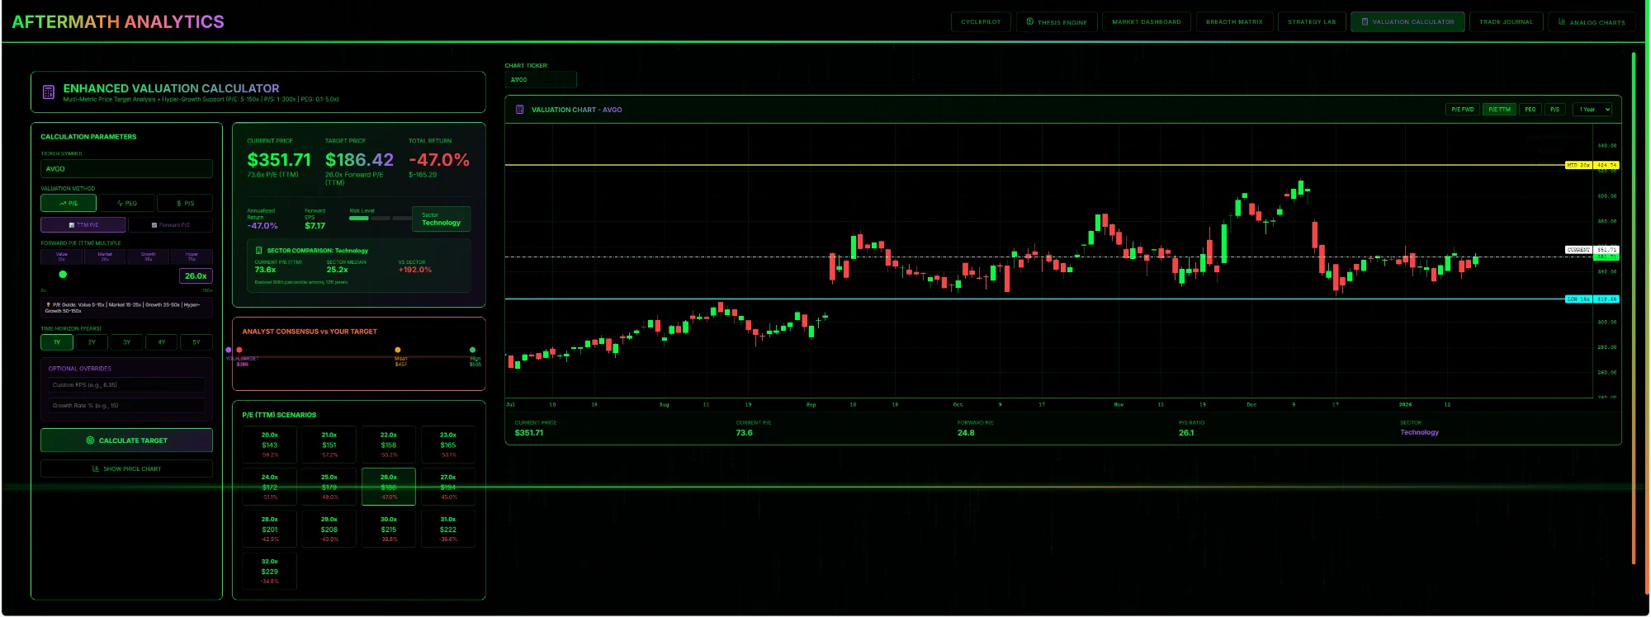
Task: Select the 30.0x P/E scenario card
Action: click(x=388, y=529)
